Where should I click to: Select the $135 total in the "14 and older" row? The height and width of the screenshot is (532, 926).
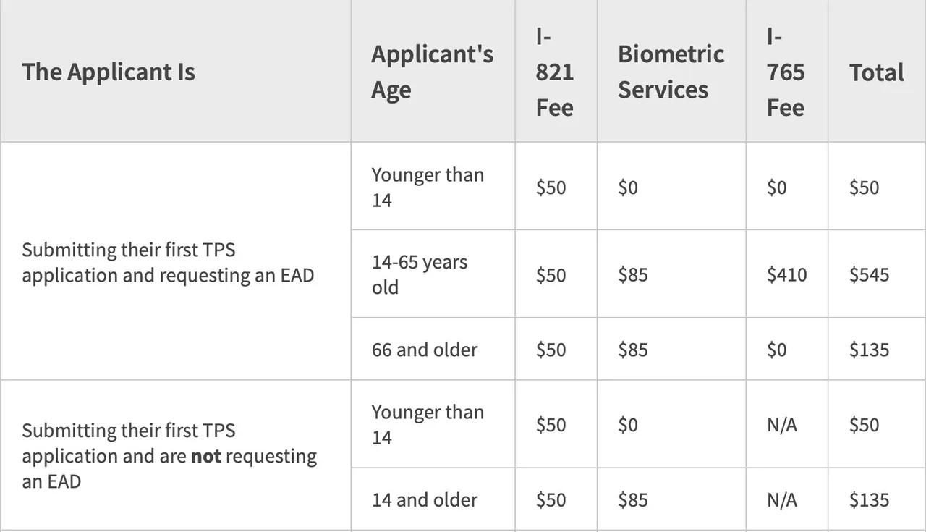tap(869, 500)
